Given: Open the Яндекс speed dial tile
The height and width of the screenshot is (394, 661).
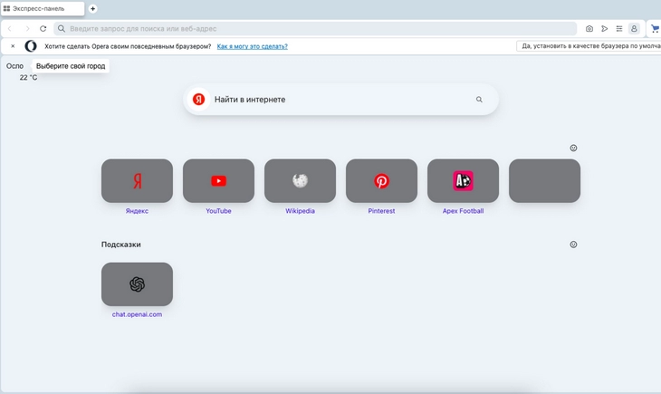Looking at the screenshot, I should [x=137, y=180].
